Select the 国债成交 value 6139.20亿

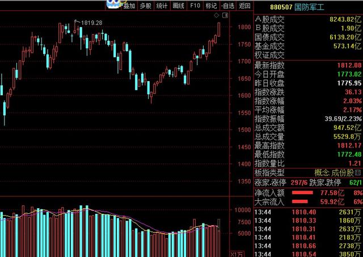tap(345, 37)
